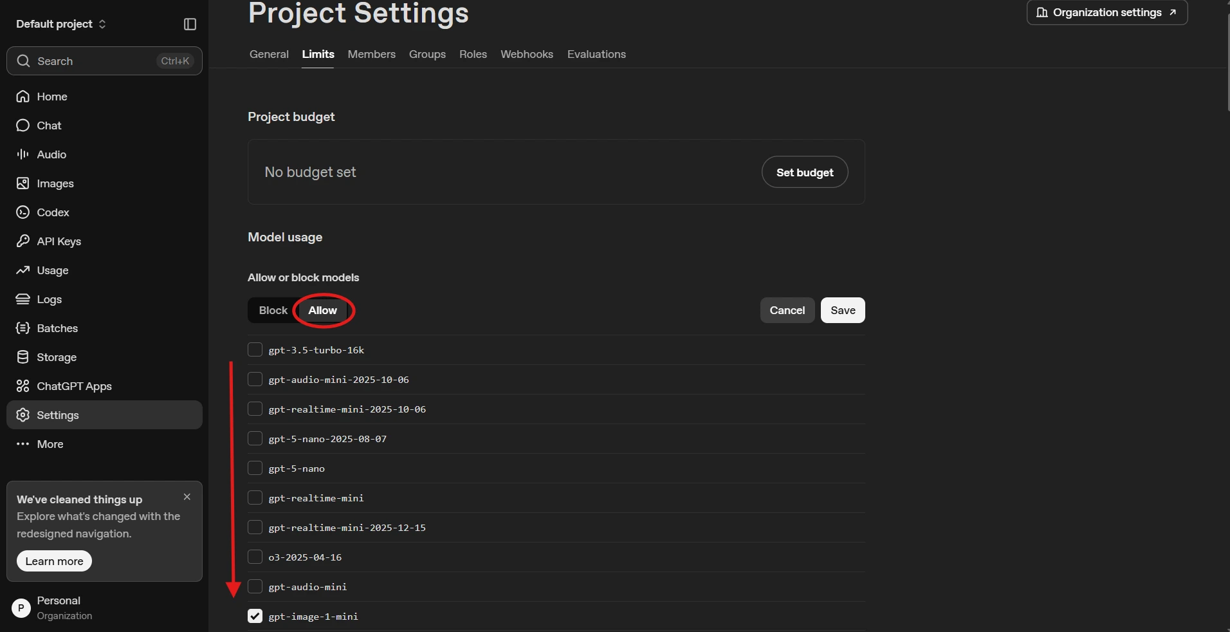Open the Images icon in sidebar

[23, 183]
